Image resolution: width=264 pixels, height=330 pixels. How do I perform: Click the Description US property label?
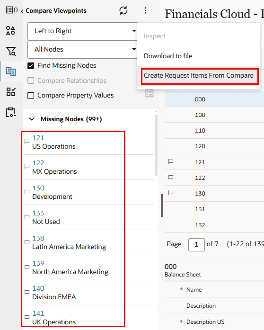[x=205, y=322]
